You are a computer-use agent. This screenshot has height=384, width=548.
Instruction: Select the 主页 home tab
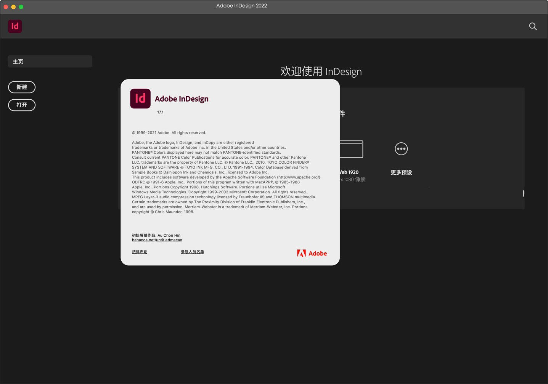tap(50, 61)
